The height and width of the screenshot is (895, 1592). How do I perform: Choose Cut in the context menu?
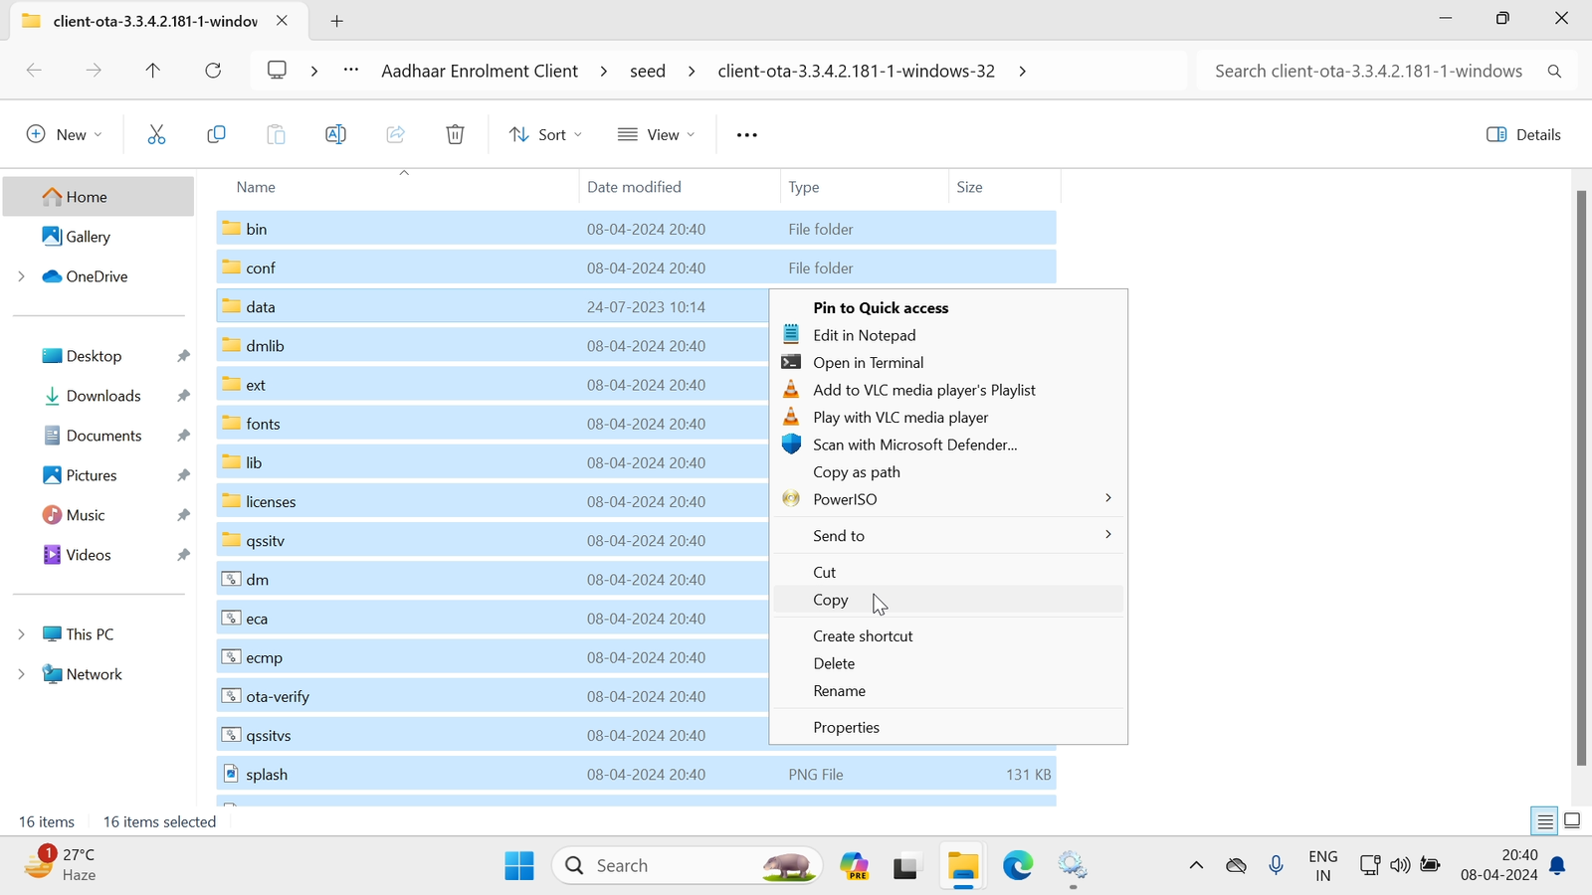click(x=948, y=572)
